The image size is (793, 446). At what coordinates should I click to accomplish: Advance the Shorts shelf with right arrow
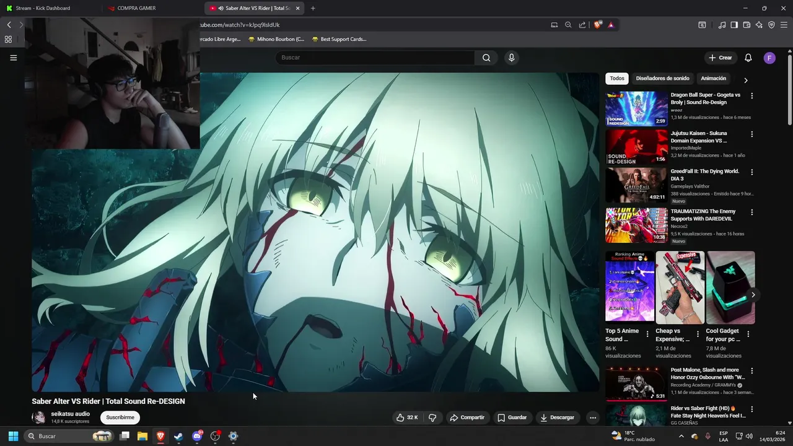(753, 295)
